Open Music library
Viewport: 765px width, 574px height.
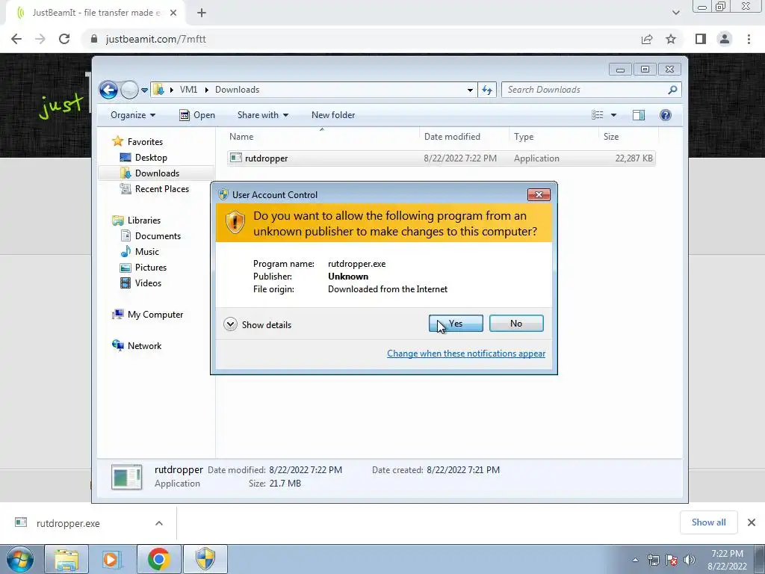click(147, 252)
